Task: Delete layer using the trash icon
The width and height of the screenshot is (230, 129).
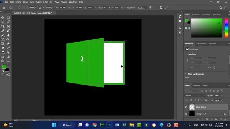Action: [x=225, y=119]
